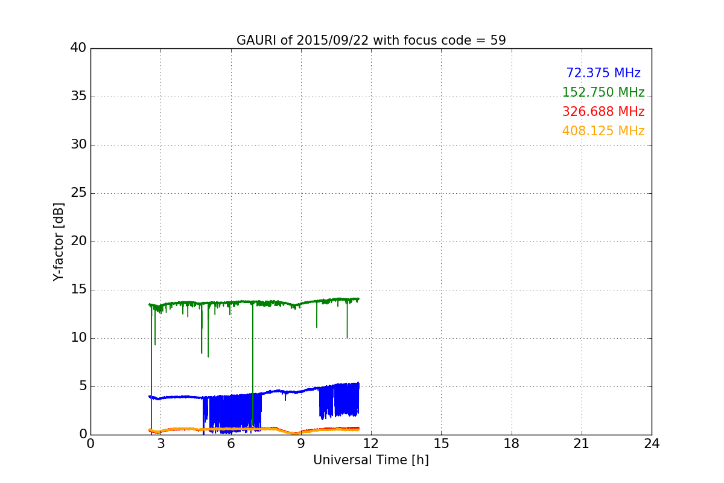The image size is (724, 483).
Task: Select the orange 408.125 MHz legend label
Action: 603,131
